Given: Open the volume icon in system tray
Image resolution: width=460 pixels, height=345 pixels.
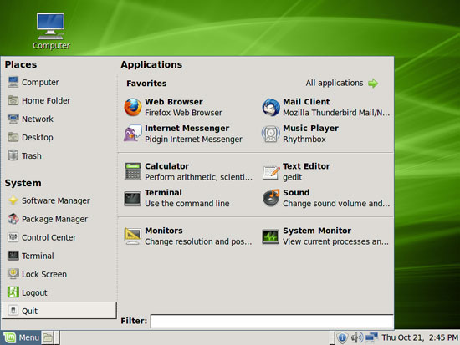Looking at the screenshot, I should pos(356,337).
